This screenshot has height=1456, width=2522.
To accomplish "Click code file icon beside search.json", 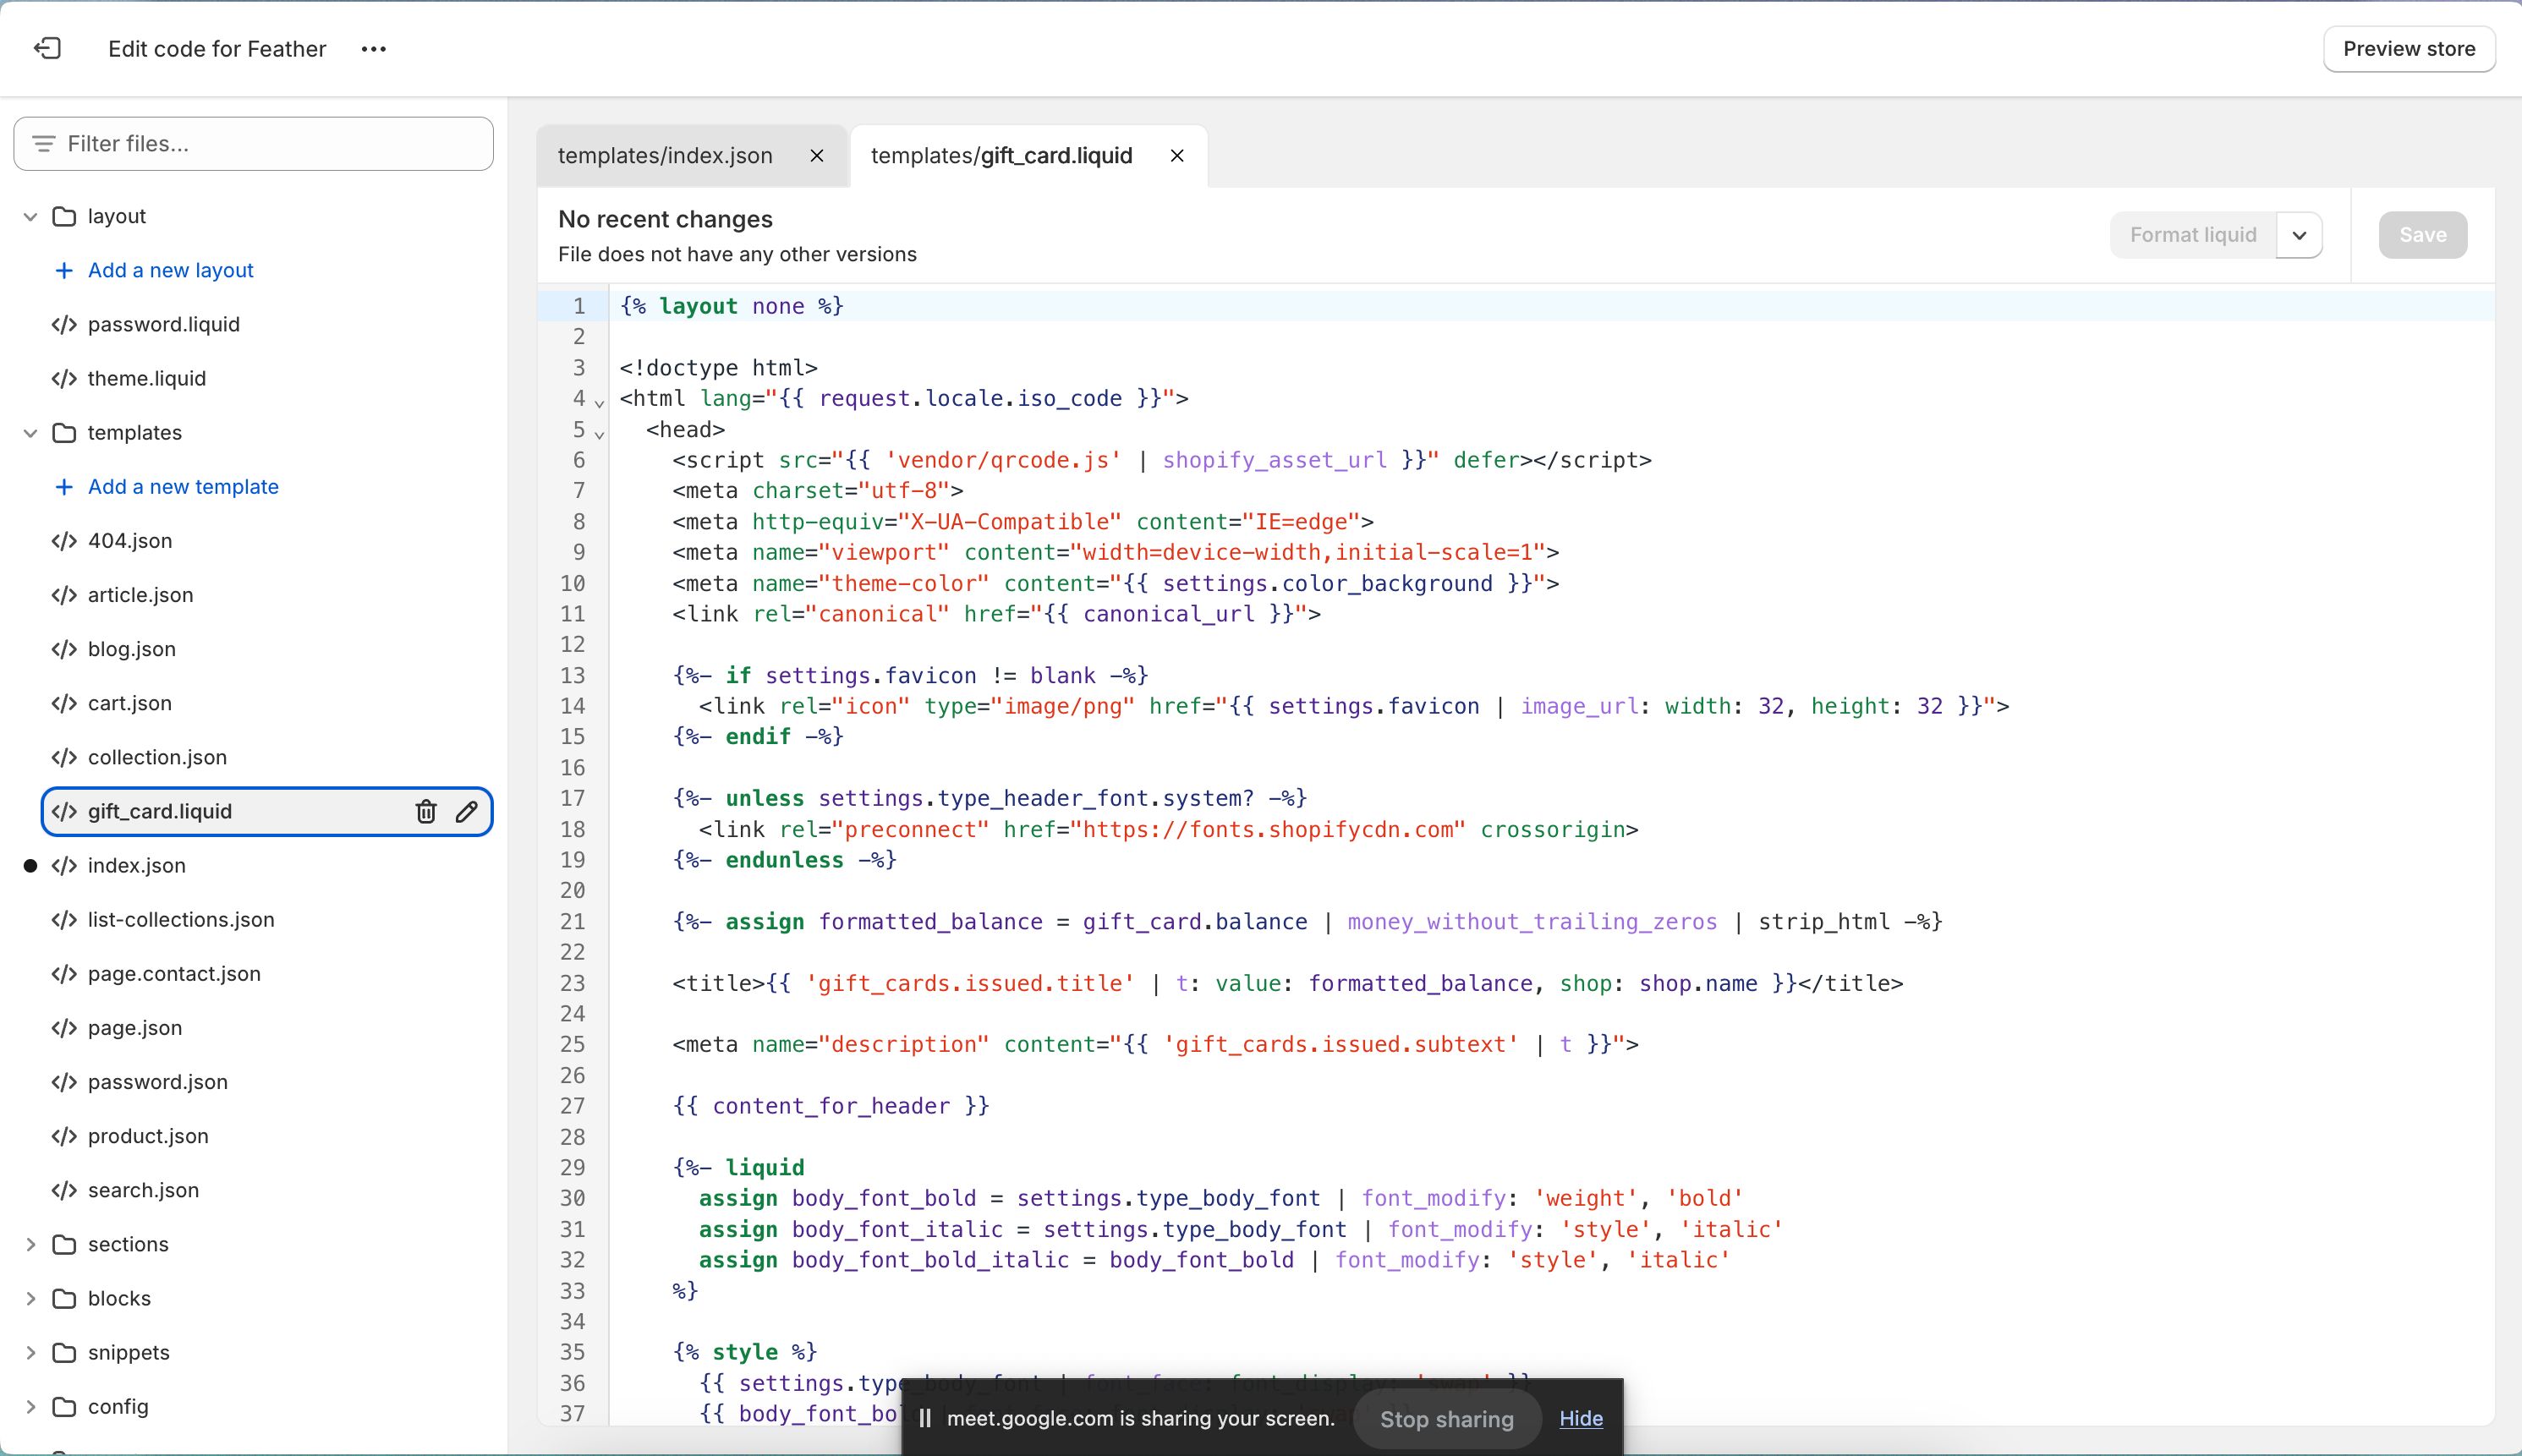I will (64, 1190).
